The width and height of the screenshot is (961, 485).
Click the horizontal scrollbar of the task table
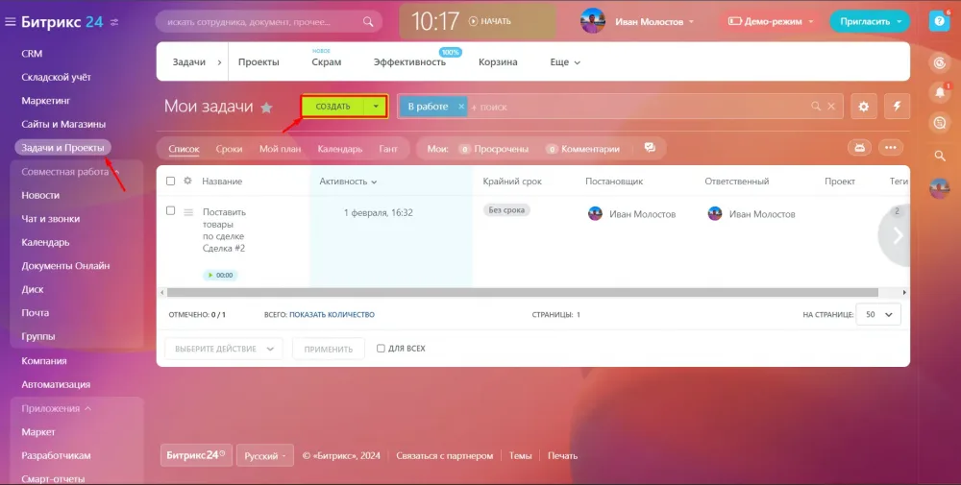[522, 293]
